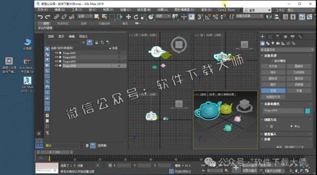
Task: Open the 编辑(E) menu
Action: pos(60,10)
